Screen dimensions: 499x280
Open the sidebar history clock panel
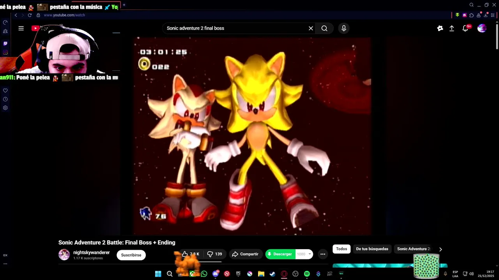tap(5, 99)
